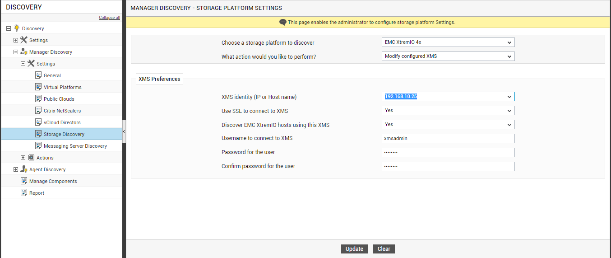Click the vCloud Directors page icon
Viewport: 611px width, 258px height.
tap(38, 122)
